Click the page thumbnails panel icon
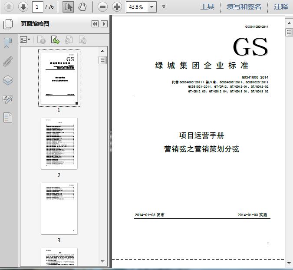293x270 pixels. [8, 24]
